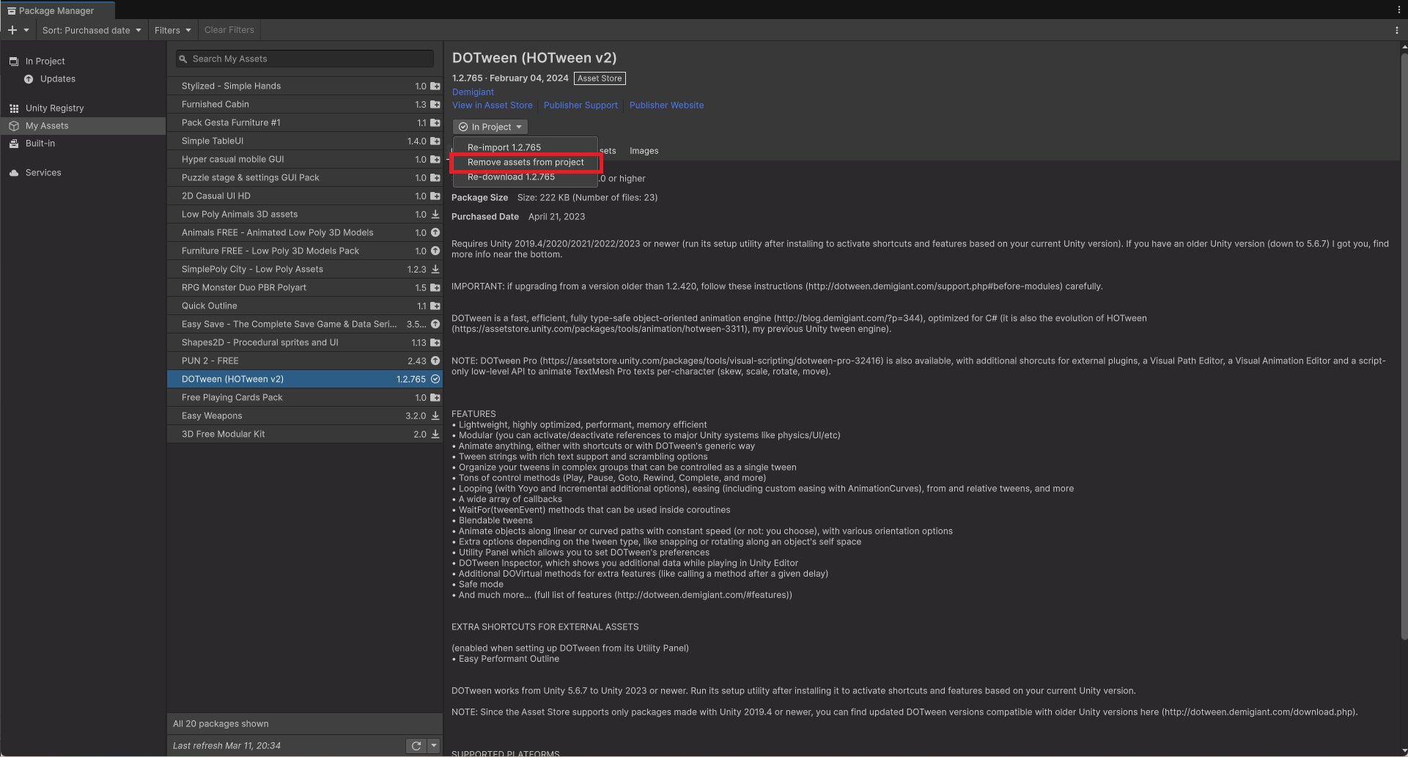Image resolution: width=1408 pixels, height=757 pixels.
Task: Open the refresh options dropdown arrow
Action: click(432, 745)
